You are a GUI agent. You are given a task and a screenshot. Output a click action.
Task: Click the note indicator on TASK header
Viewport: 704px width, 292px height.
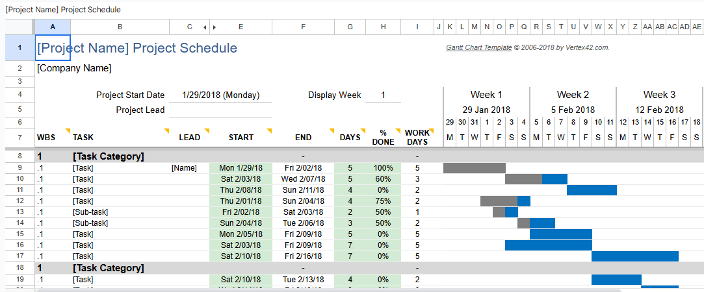point(166,131)
